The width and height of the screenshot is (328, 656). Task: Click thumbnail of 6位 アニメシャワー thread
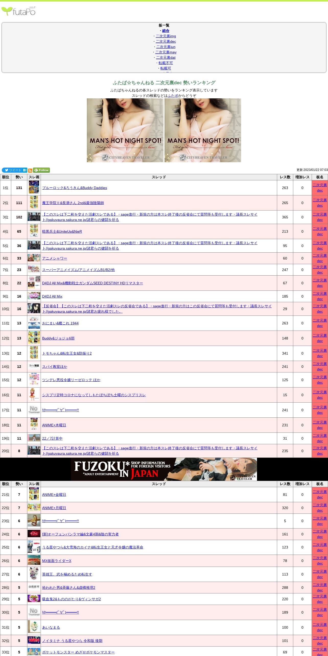[34, 257]
